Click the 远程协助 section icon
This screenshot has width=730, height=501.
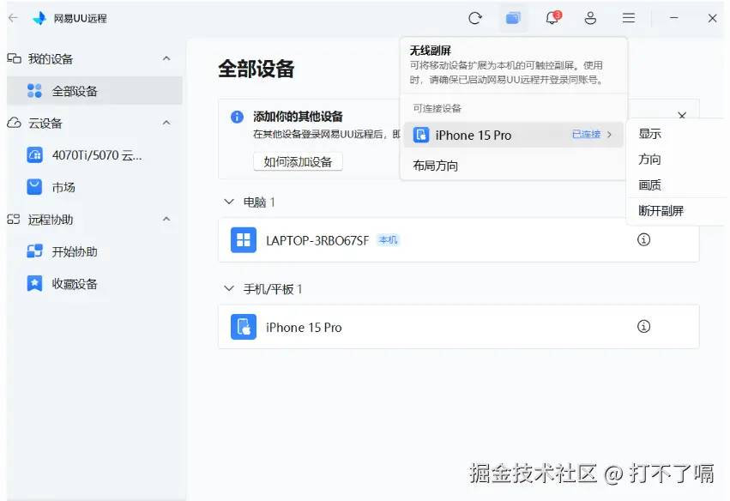click(x=14, y=220)
